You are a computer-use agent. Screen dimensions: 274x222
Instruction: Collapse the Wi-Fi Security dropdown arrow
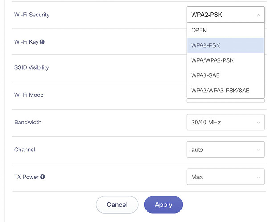(258, 15)
